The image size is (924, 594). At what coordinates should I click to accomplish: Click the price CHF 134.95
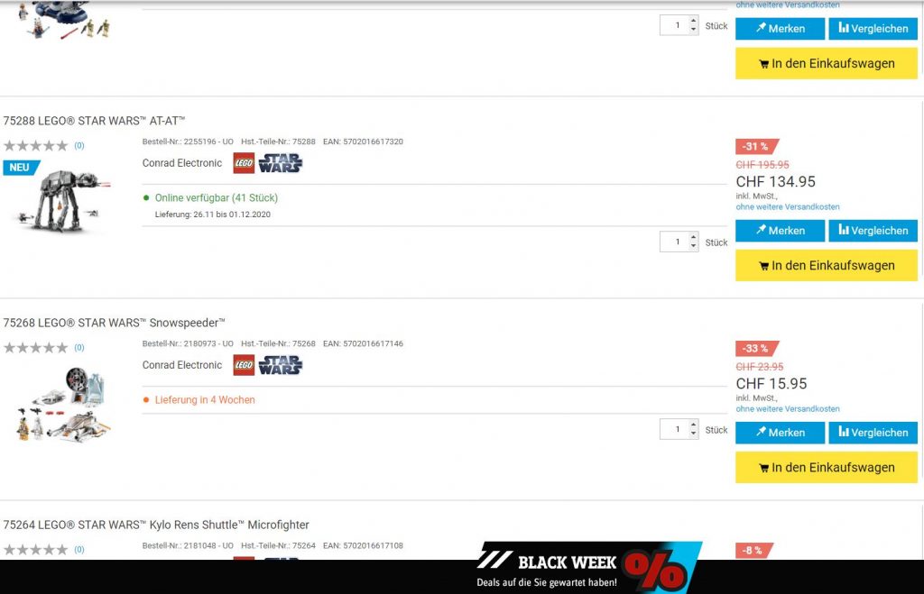point(775,181)
